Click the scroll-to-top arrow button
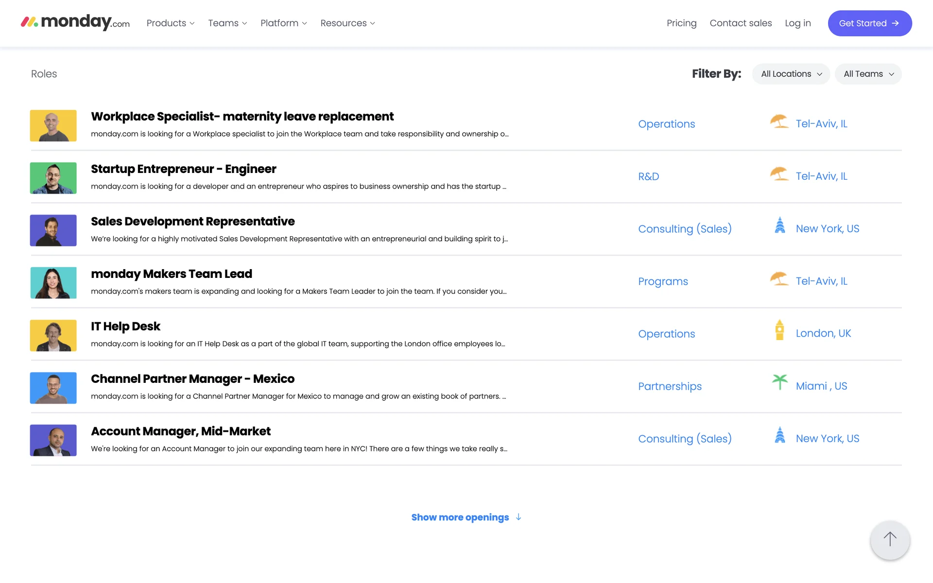Image resolution: width=933 pixels, height=583 pixels. [890, 539]
